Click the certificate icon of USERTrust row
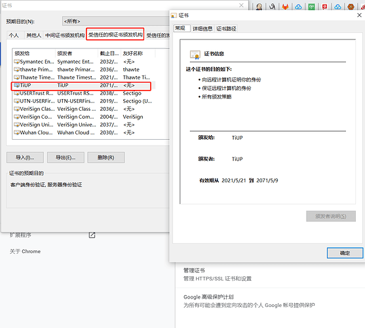The image size is (365, 328). (x=16, y=93)
